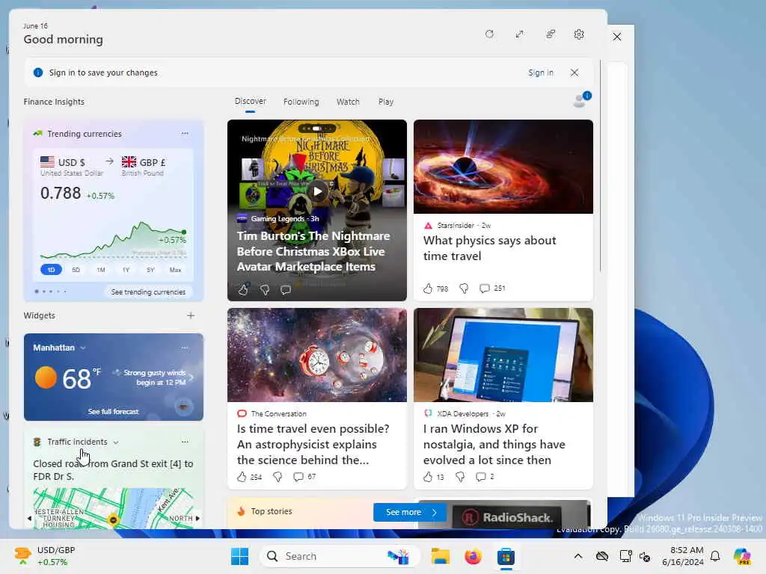The width and height of the screenshot is (766, 574).
Task: Refresh the widgets feed
Action: tap(489, 34)
